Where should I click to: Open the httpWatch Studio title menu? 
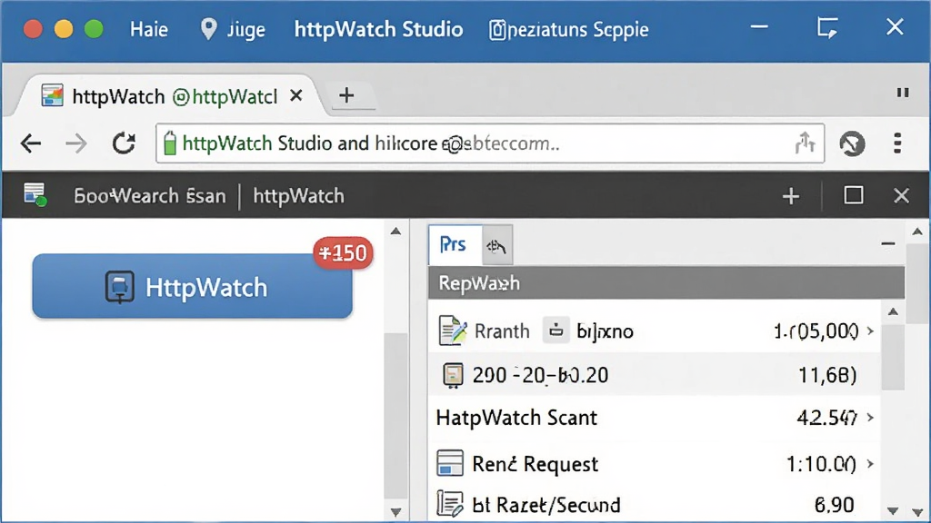tap(378, 29)
